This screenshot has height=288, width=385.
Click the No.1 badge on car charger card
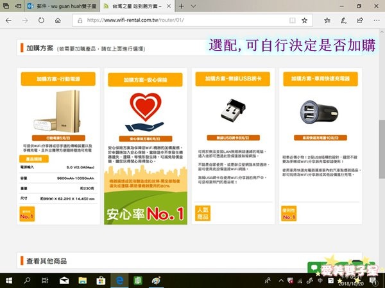click(289, 213)
